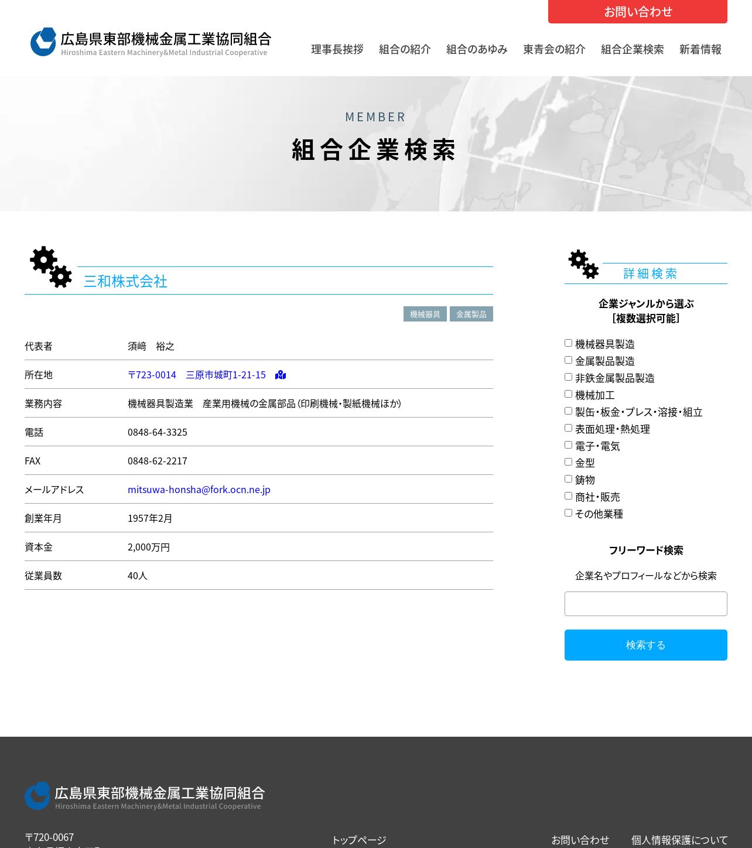Click the mitsuwa-honsha@fork.ocn.ne.jp email link

[199, 490]
